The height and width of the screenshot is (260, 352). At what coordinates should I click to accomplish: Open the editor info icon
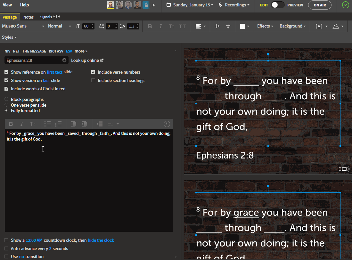click(x=167, y=124)
